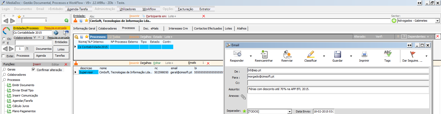441x114 pixels.
Task: Click the red X in Funções header
Action: 66,64
